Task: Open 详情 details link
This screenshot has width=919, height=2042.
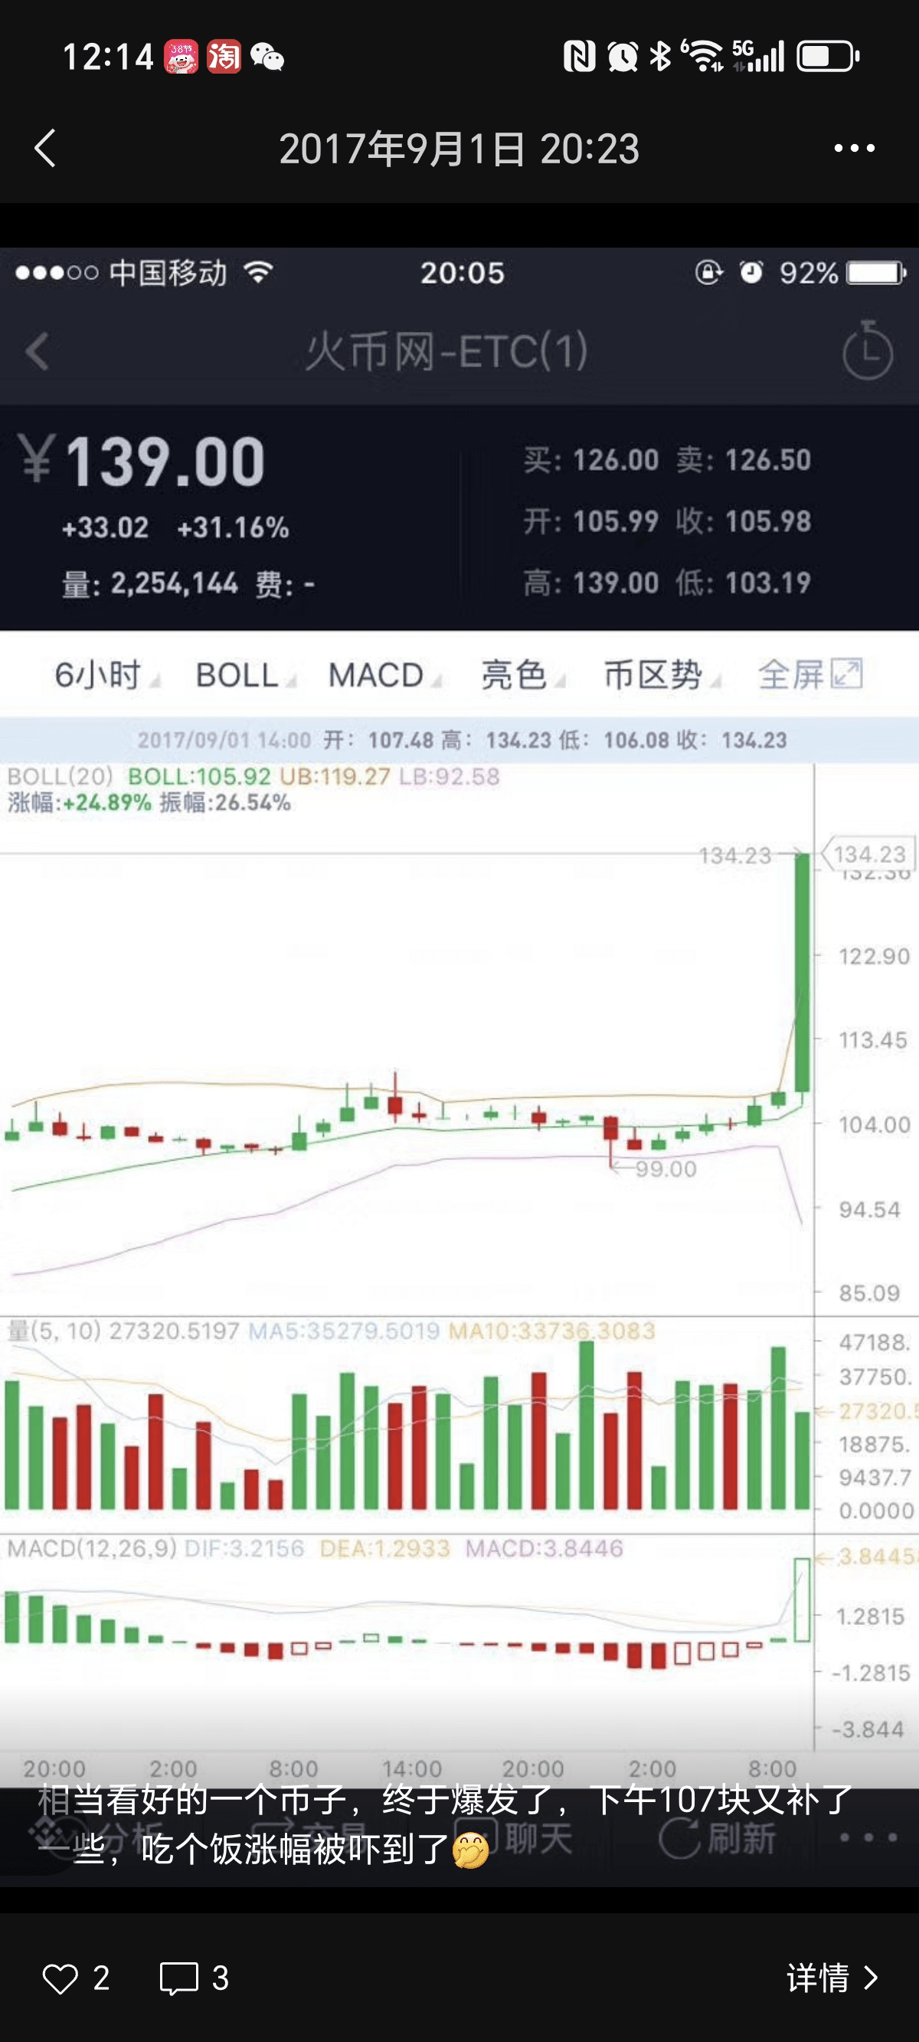Action: (x=832, y=1978)
